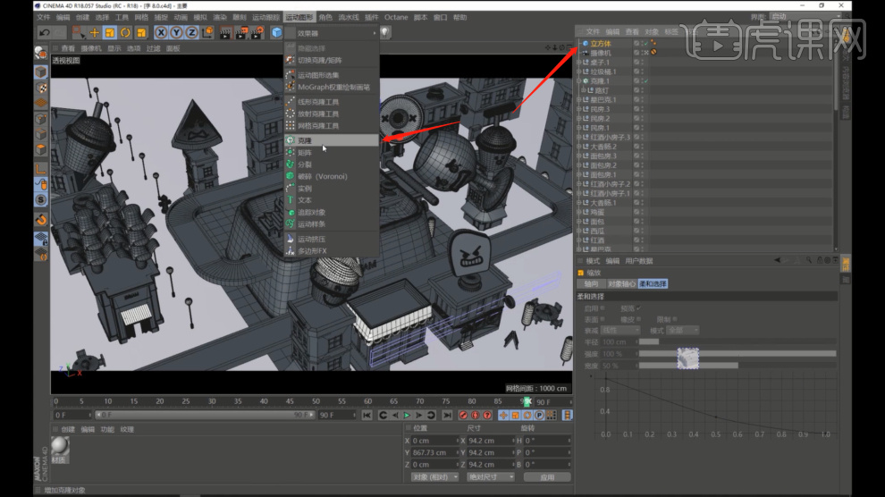Toggle visibility dots of 立方体

(x=642, y=44)
